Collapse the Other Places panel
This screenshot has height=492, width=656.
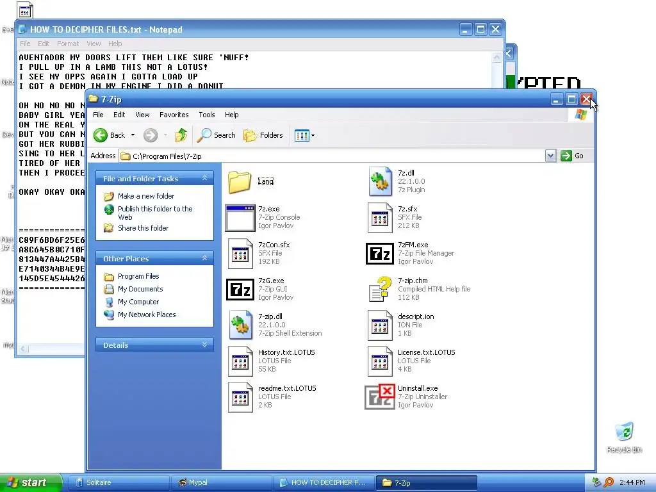(x=204, y=258)
